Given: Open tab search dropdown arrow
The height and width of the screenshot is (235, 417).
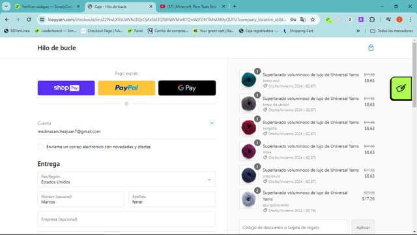Looking at the screenshot, I should pyautogui.click(x=6, y=7).
